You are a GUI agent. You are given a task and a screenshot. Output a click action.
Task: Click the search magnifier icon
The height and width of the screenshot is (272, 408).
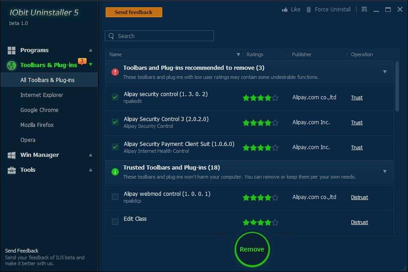[112, 36]
